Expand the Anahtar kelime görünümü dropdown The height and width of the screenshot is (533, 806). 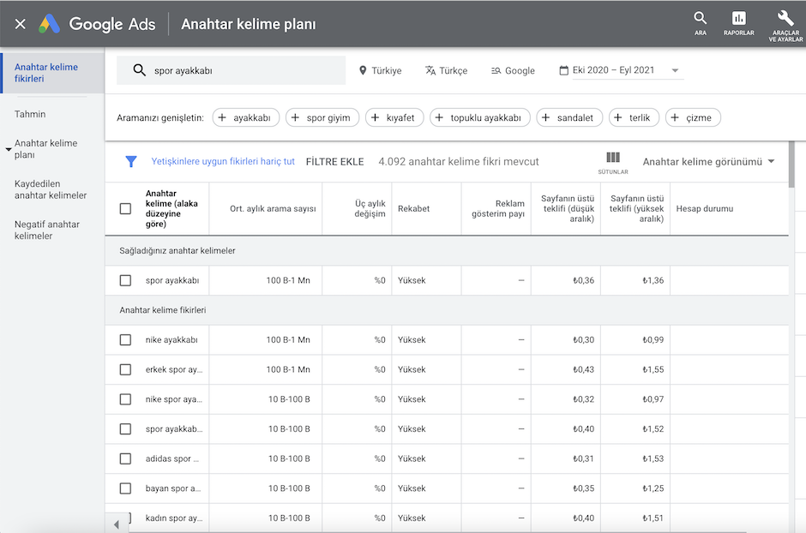[771, 161]
